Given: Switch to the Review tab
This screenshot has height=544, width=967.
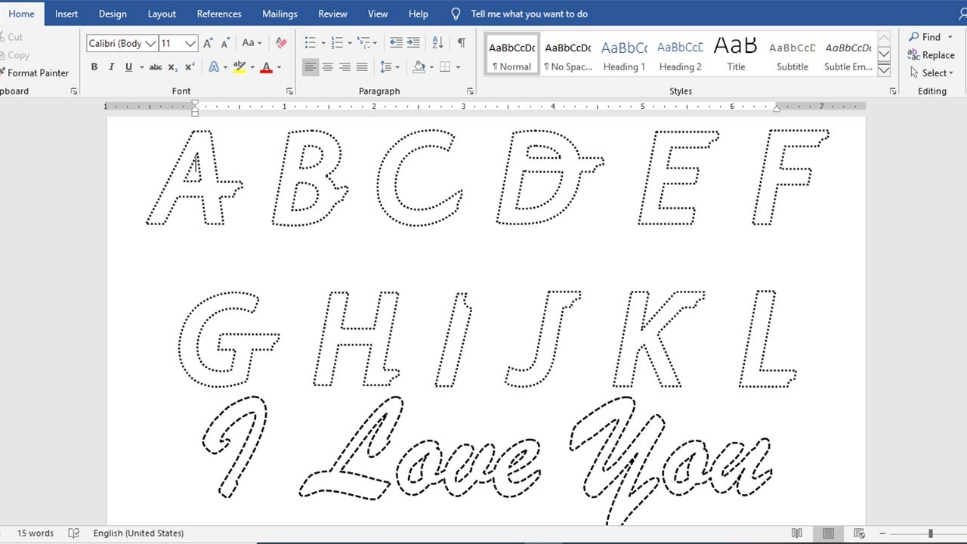Looking at the screenshot, I should 332,14.
